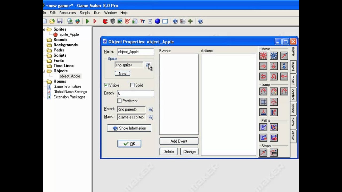
Task: Open help via the question mark icon
Action: point(200,21)
